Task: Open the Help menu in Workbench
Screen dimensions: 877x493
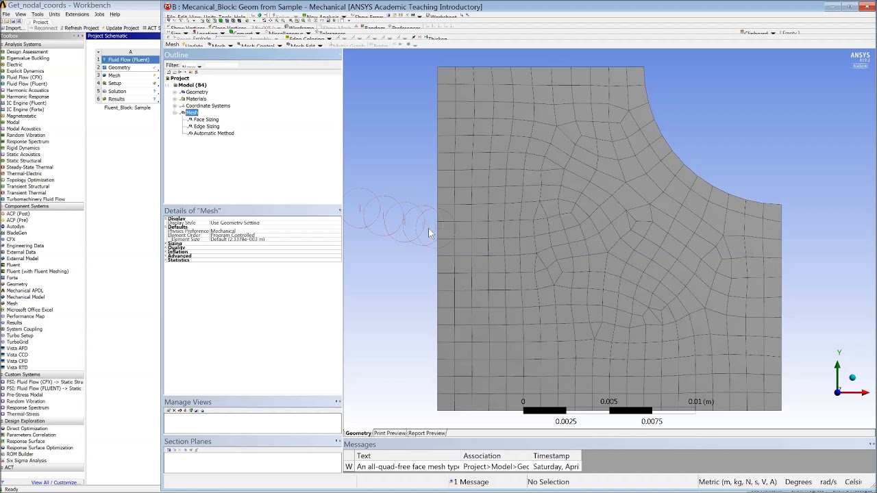Action: point(114,14)
